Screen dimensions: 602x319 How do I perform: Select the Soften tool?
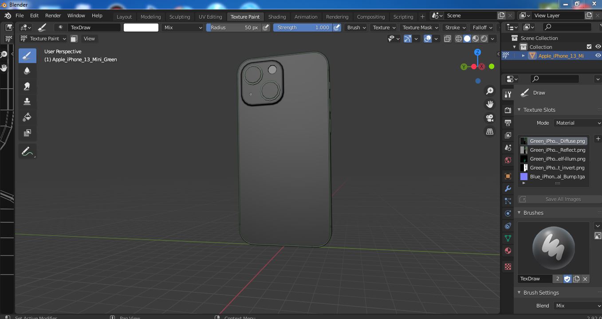click(27, 71)
